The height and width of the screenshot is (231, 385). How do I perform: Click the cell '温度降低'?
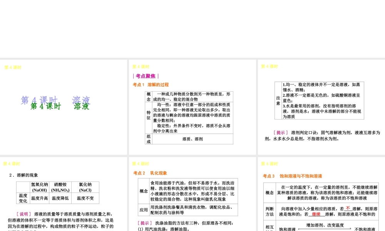click(x=60, y=198)
